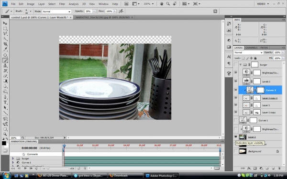Collapse the burger group in Layers
Screen dimensions: 287x179
(241, 64)
